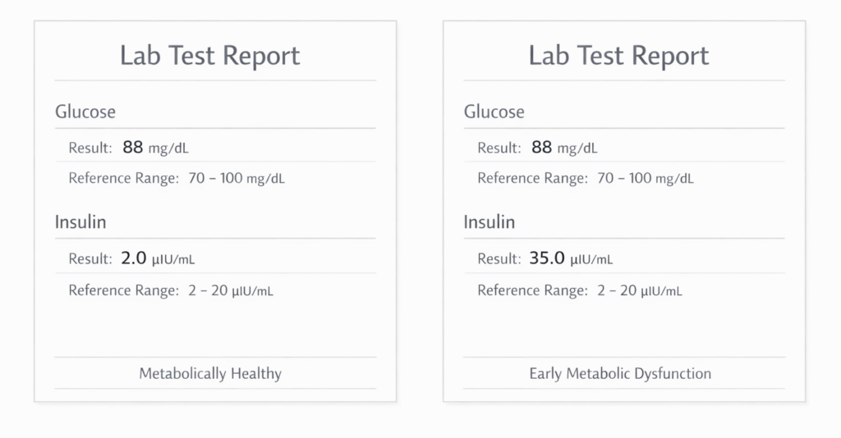Click the Result label beside the 2.0 insulin value
Image resolution: width=841 pixels, height=438 pixels.
click(90, 259)
